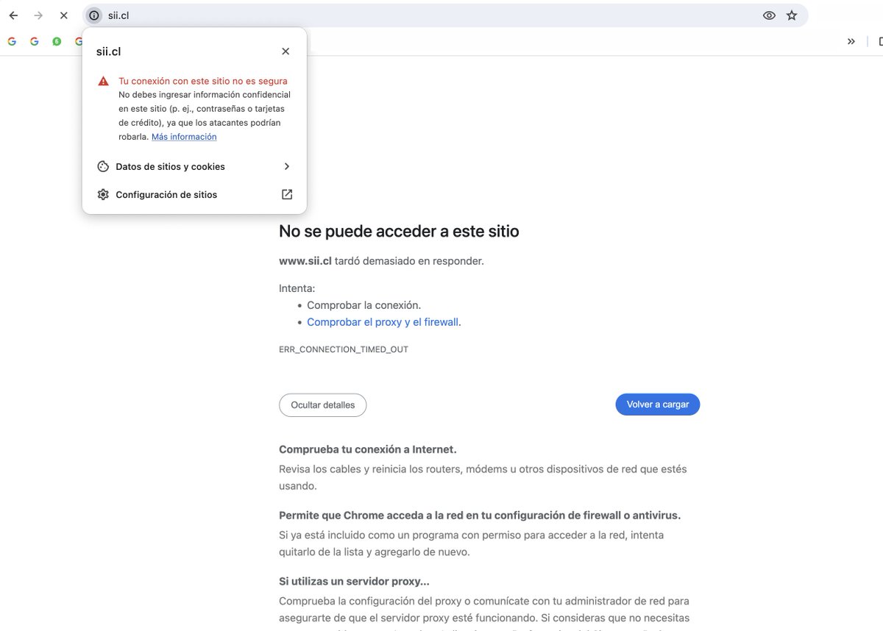Image resolution: width=883 pixels, height=631 pixels.
Task: Open the green bookmark icon in bookmarks bar
Action: tap(57, 42)
